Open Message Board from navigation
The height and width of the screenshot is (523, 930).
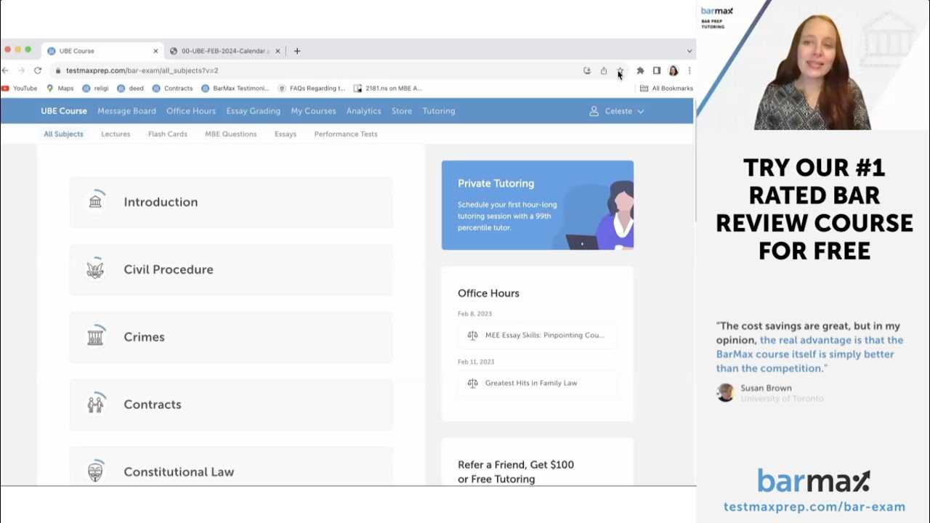(x=126, y=111)
